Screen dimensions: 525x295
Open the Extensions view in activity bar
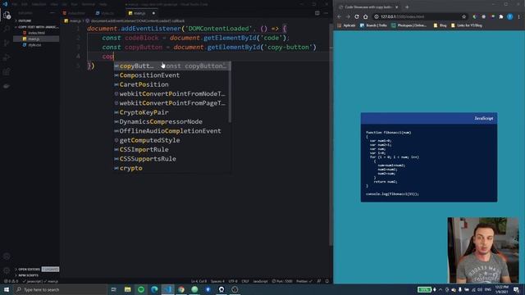(7, 71)
